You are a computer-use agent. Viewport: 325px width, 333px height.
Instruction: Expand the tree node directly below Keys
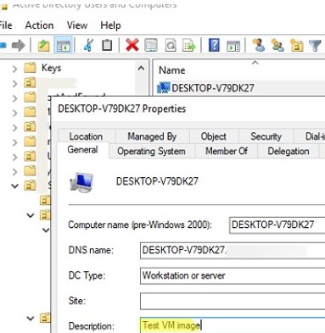[14, 83]
